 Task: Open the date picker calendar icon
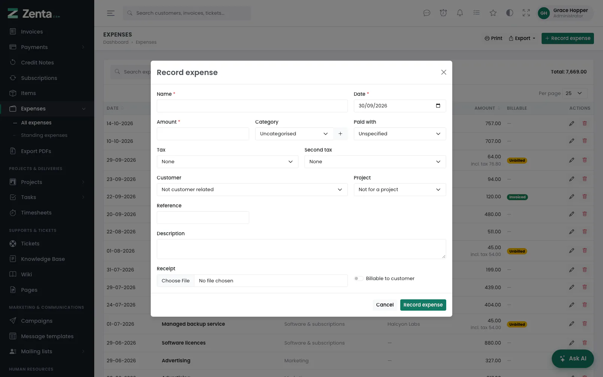pyautogui.click(x=438, y=106)
